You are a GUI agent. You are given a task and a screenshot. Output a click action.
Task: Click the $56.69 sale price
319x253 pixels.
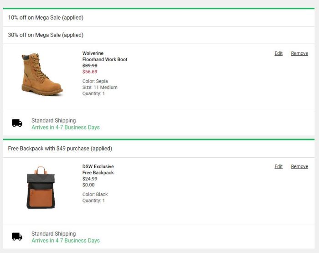pos(90,72)
